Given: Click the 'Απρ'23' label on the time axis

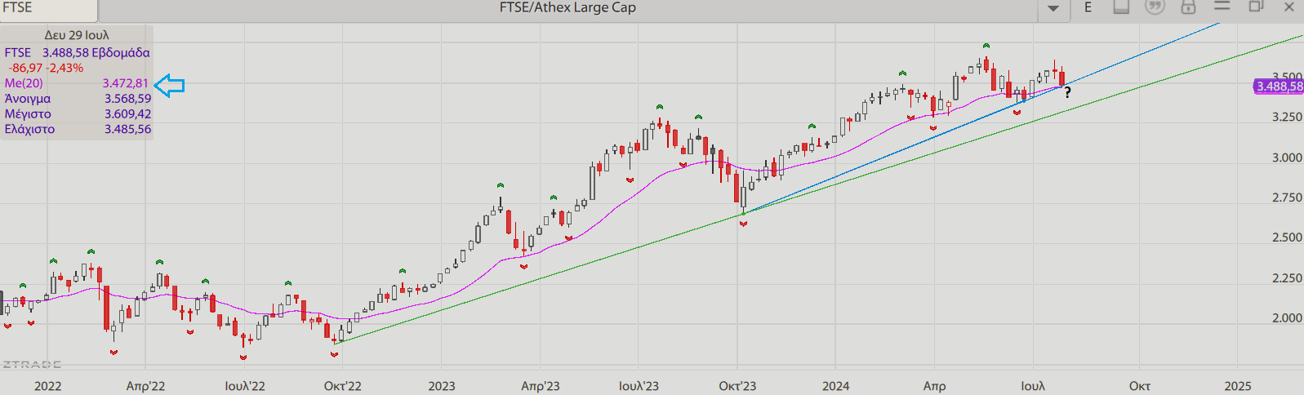Looking at the screenshot, I should coord(541,386).
